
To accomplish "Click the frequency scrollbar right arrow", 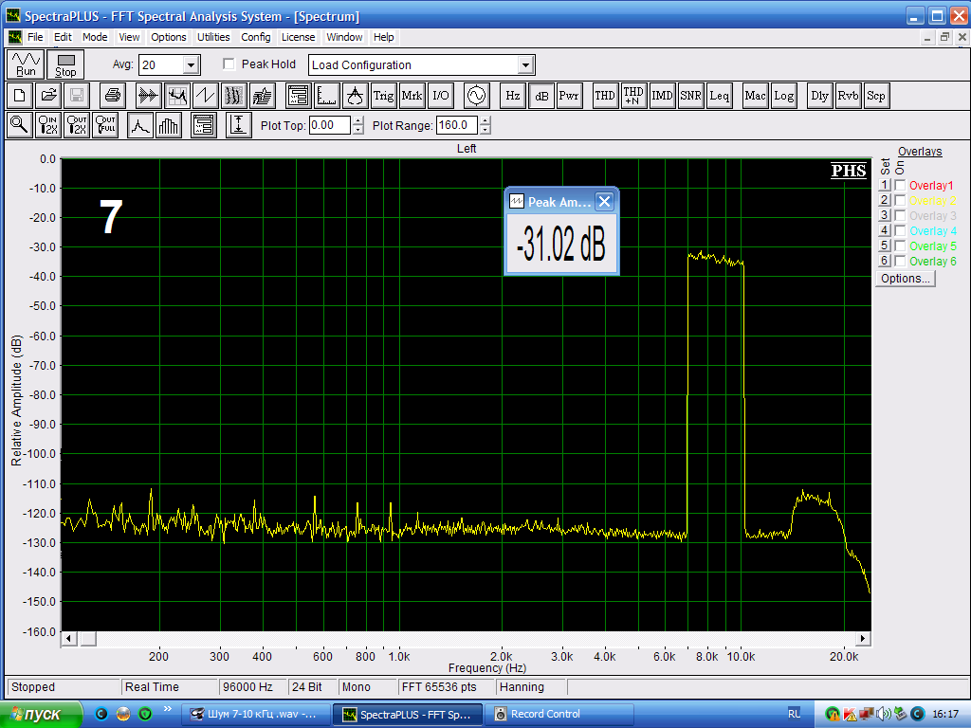I will click(x=863, y=638).
